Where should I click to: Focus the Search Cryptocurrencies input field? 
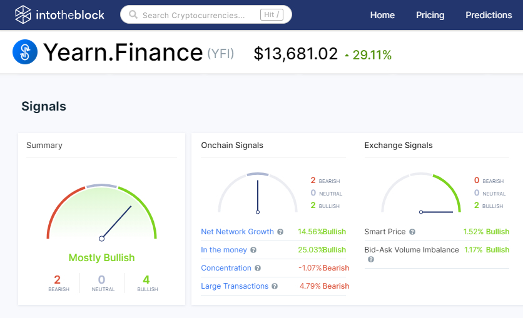(x=206, y=14)
